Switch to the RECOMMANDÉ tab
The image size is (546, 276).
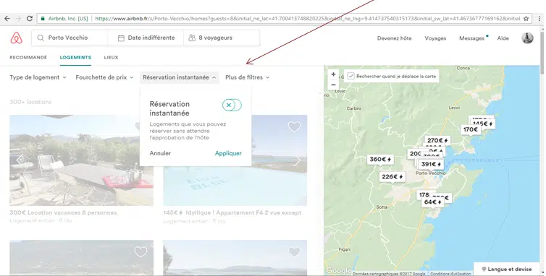coord(28,57)
